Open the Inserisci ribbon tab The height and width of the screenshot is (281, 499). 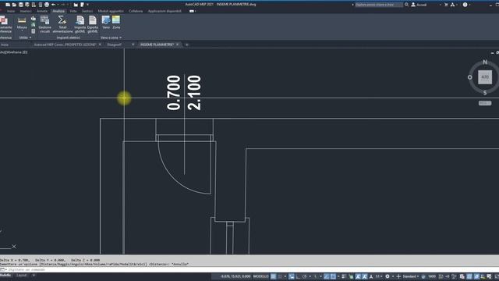coord(26,11)
